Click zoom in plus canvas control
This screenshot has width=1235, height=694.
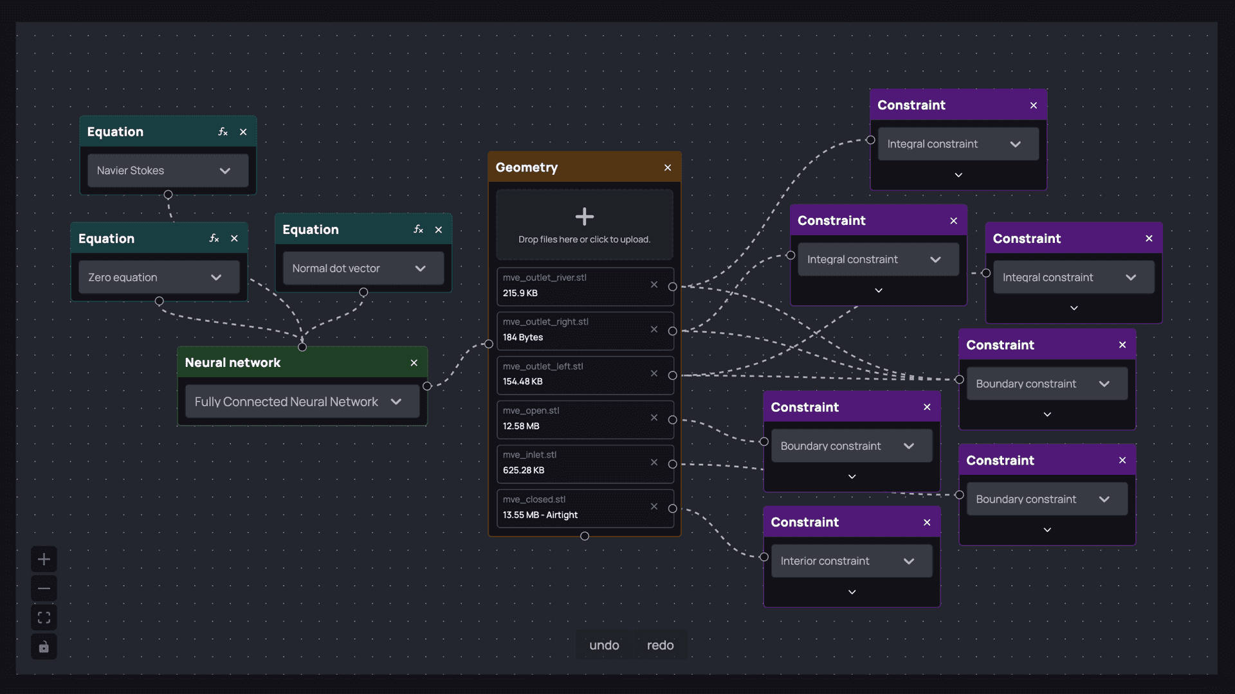point(44,559)
